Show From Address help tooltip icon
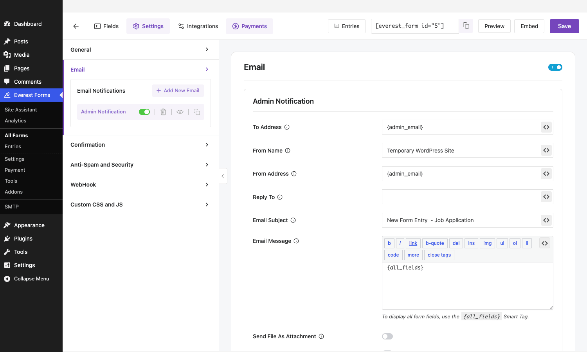This screenshot has height=352, width=587. click(294, 174)
